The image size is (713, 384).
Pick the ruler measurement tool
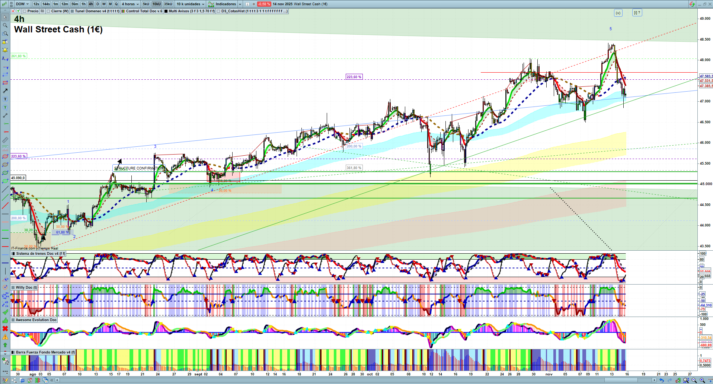click(5, 140)
